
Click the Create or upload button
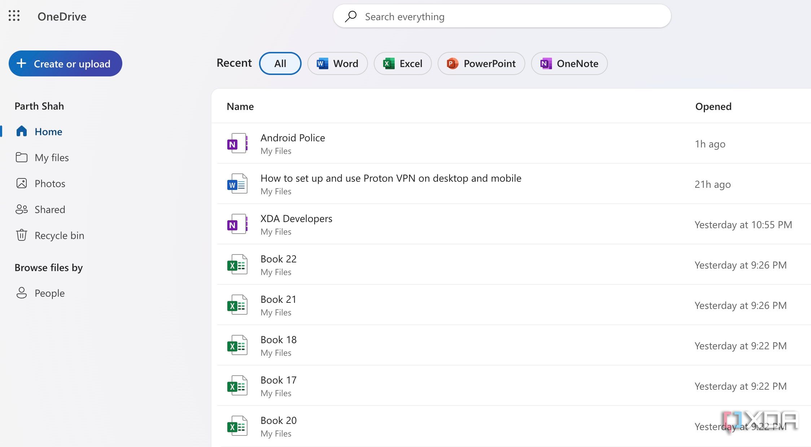65,63
